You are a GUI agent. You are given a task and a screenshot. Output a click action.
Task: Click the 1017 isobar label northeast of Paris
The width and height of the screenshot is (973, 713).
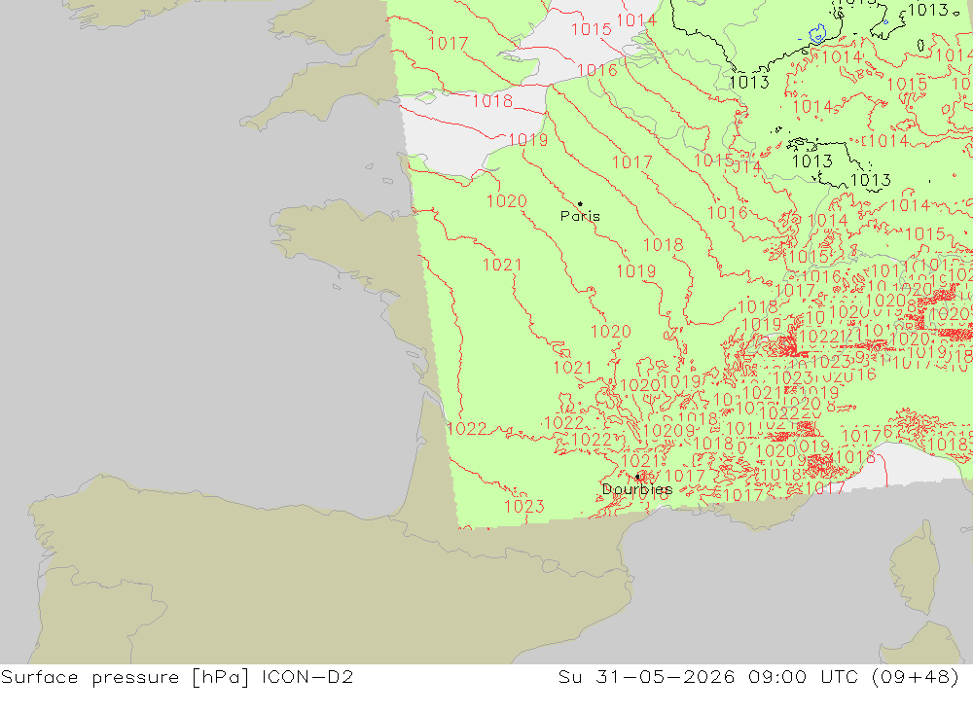[631, 162]
